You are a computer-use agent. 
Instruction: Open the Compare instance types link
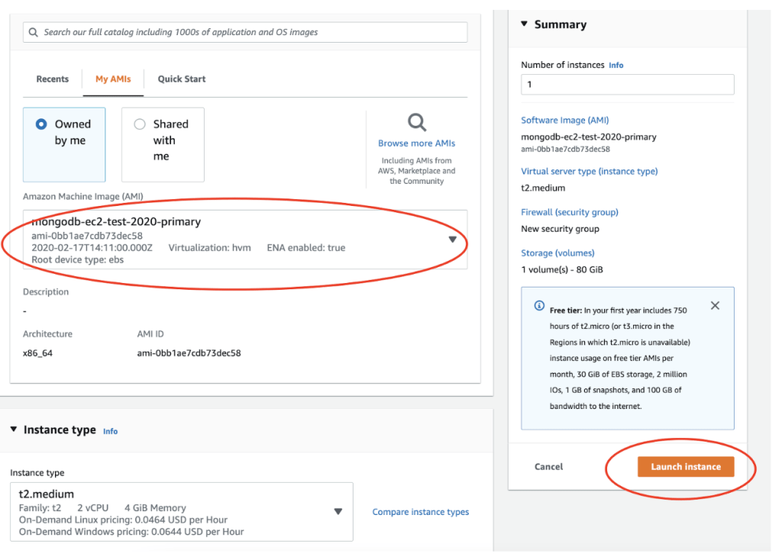coord(420,512)
